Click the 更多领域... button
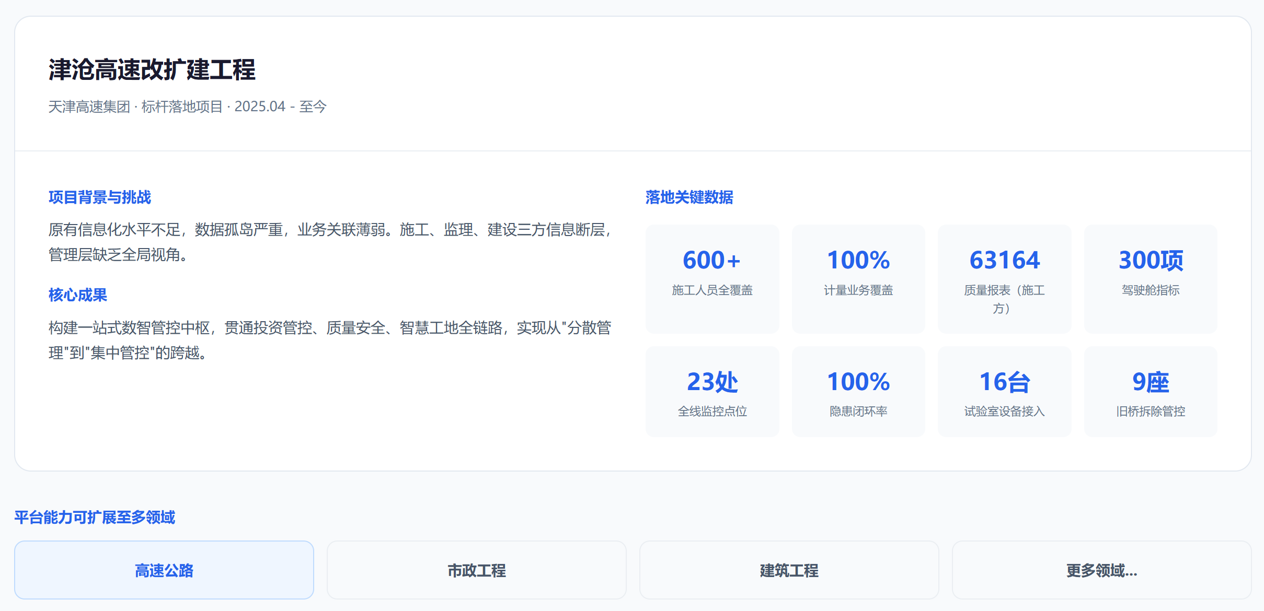This screenshot has height=611, width=1264. point(1102,570)
